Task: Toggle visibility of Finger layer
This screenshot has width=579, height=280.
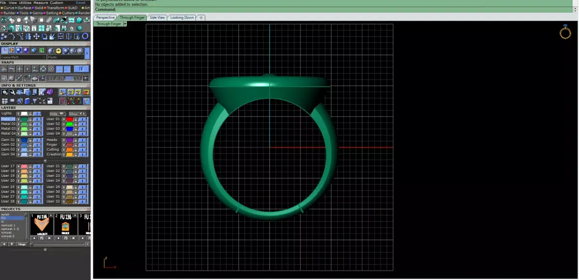Action: pos(83,145)
